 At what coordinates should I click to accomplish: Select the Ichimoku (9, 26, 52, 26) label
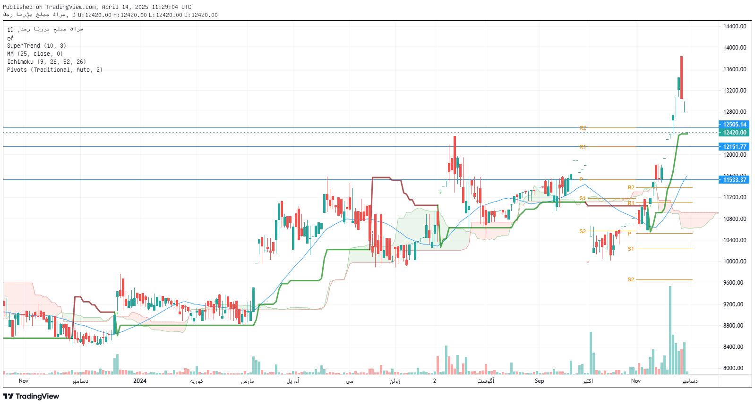click(x=46, y=62)
